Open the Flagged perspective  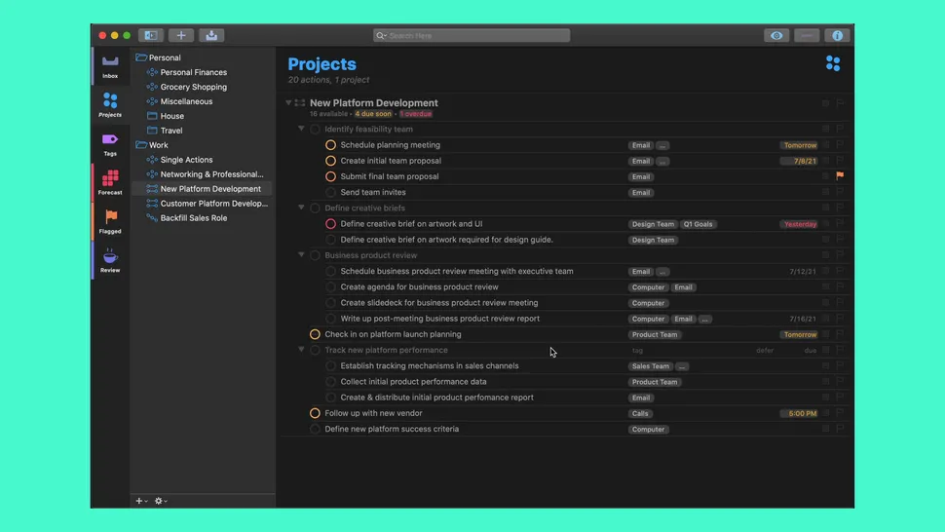pos(110,221)
